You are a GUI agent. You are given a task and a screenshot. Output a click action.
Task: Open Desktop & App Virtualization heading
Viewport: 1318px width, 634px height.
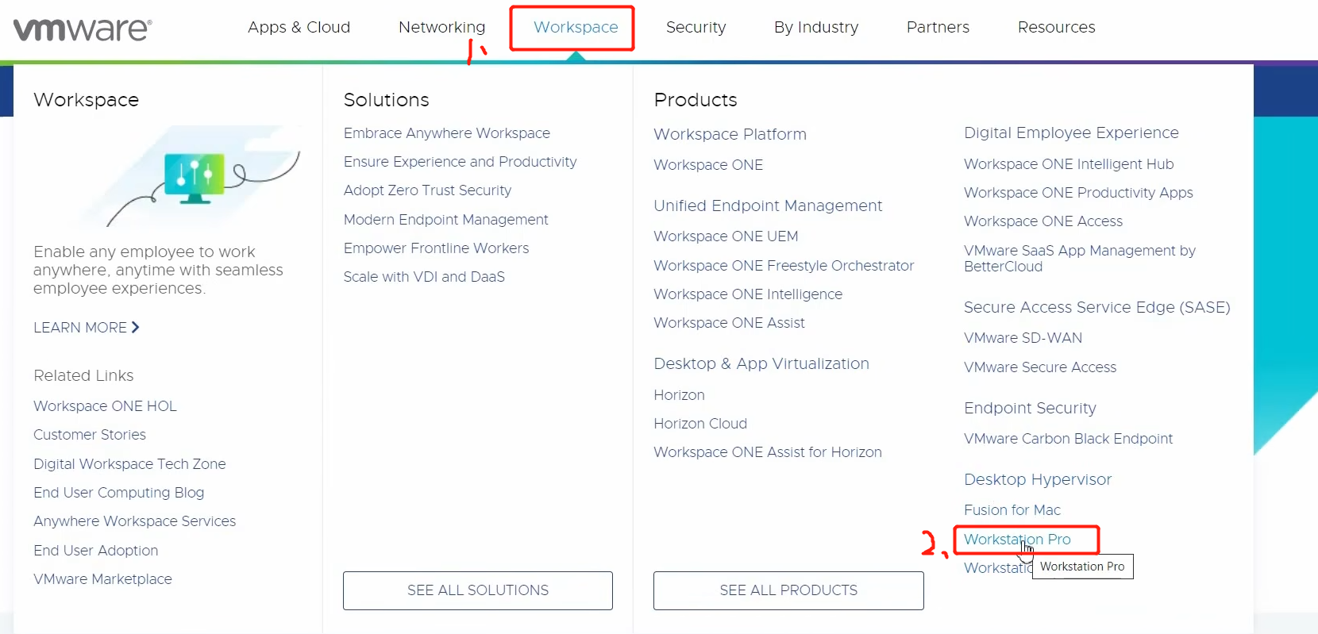pyautogui.click(x=761, y=363)
